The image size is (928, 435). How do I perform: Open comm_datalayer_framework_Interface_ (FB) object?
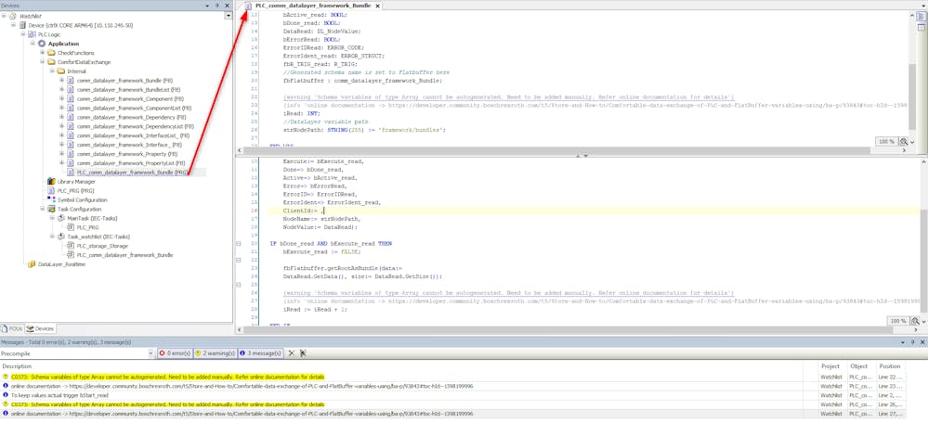point(129,145)
